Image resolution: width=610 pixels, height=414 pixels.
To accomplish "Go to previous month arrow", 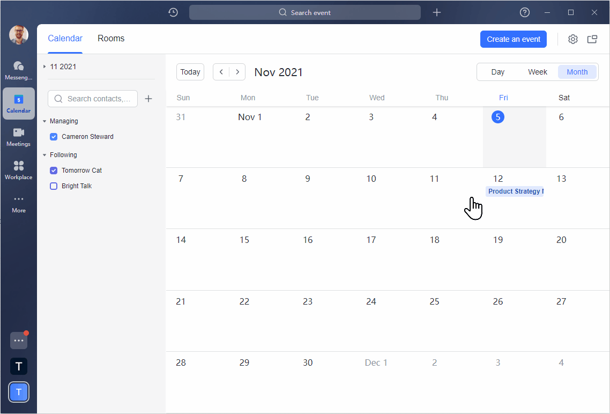I will coord(221,72).
